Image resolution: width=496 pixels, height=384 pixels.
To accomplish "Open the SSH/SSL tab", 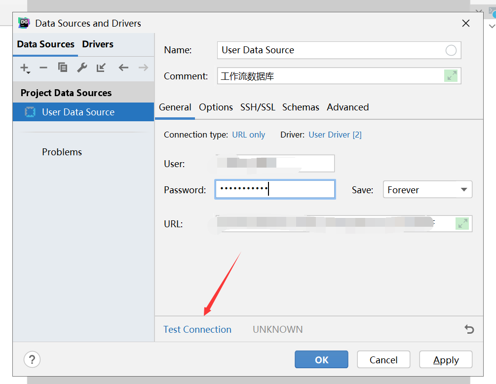I will point(258,107).
